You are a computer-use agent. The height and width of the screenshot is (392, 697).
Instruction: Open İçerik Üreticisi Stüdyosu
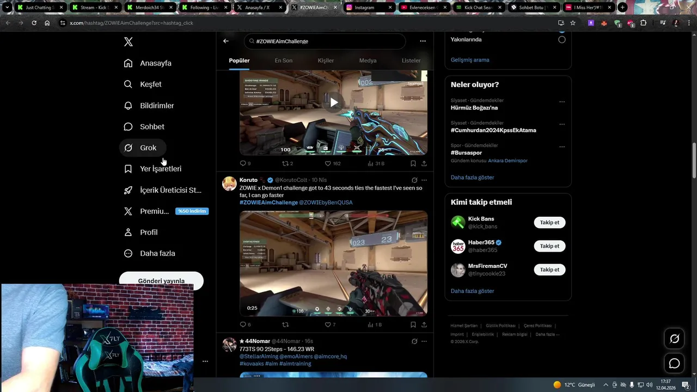163,190
